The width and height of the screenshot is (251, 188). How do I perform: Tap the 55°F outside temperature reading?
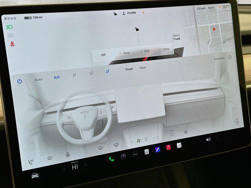211,8
